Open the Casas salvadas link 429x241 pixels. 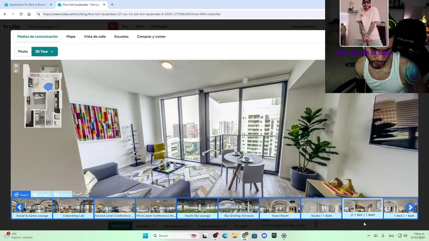[x=303, y=26]
